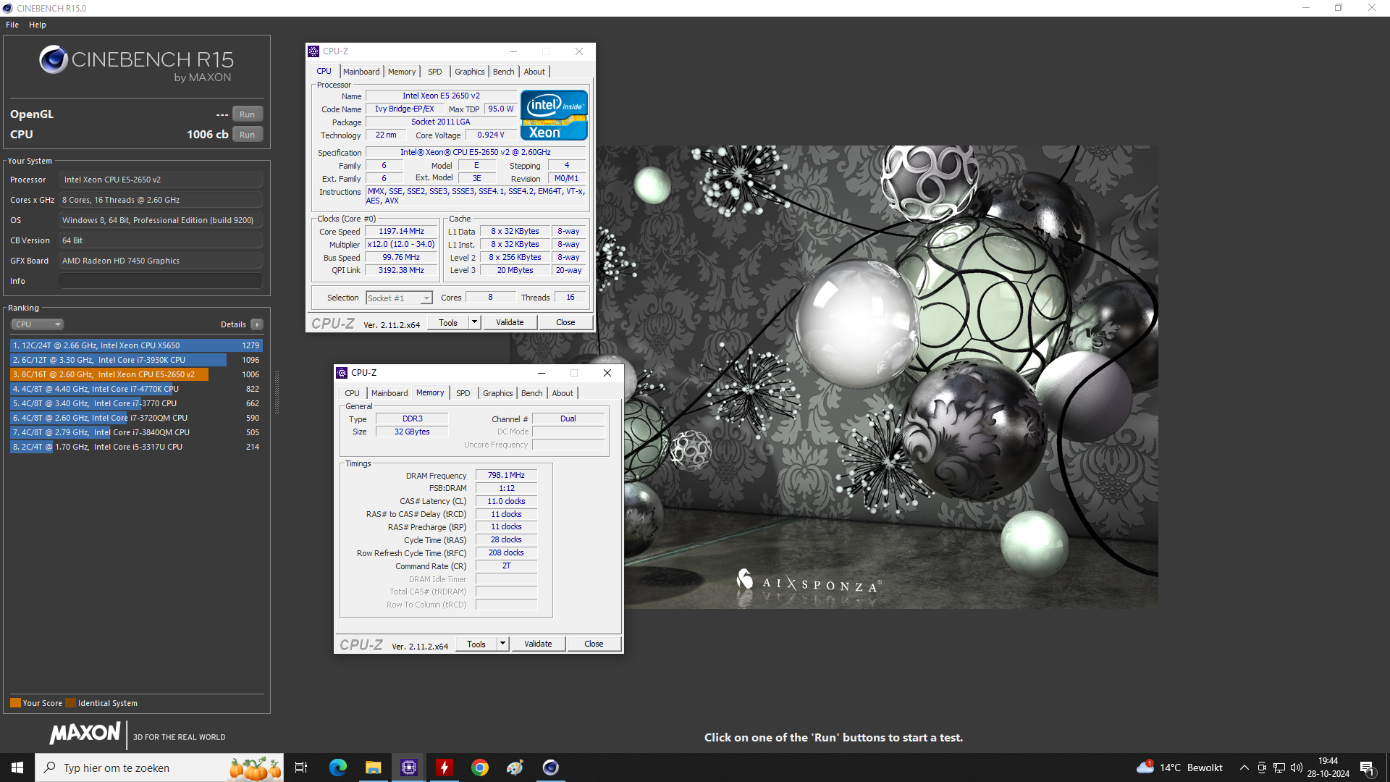Show hidden system tray icons
This screenshot has width=1390, height=782.
[x=1244, y=768]
